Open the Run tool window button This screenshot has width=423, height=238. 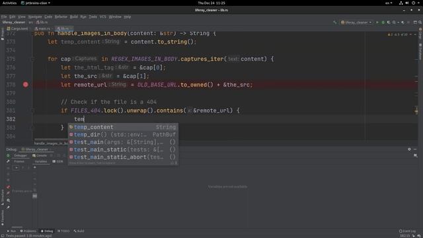(x=11, y=231)
